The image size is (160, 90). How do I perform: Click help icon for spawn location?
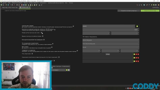tap(52, 47)
